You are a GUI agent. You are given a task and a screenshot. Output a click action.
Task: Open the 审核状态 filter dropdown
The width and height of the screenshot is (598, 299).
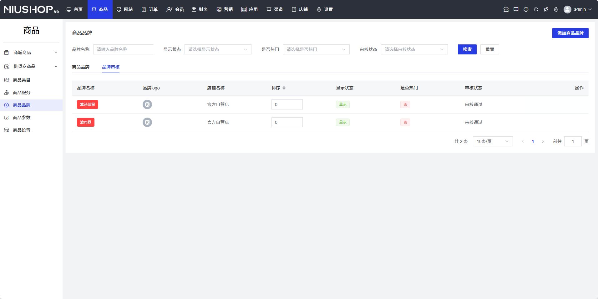coord(414,49)
